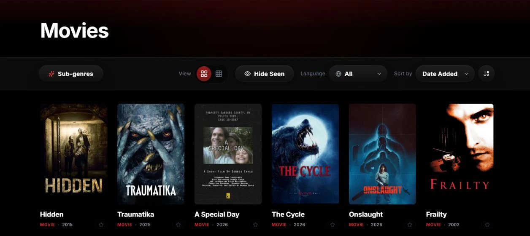Click the MOVIE tag under Hidden
530x236 pixels.
(47, 225)
